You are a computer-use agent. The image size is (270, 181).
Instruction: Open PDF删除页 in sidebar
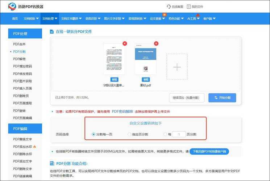21,96
